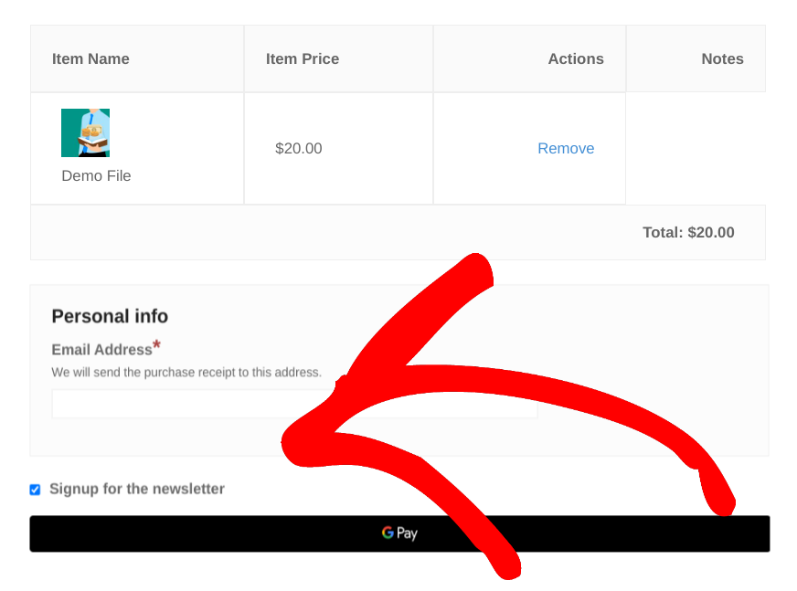Click the Google G logo icon

[388, 532]
